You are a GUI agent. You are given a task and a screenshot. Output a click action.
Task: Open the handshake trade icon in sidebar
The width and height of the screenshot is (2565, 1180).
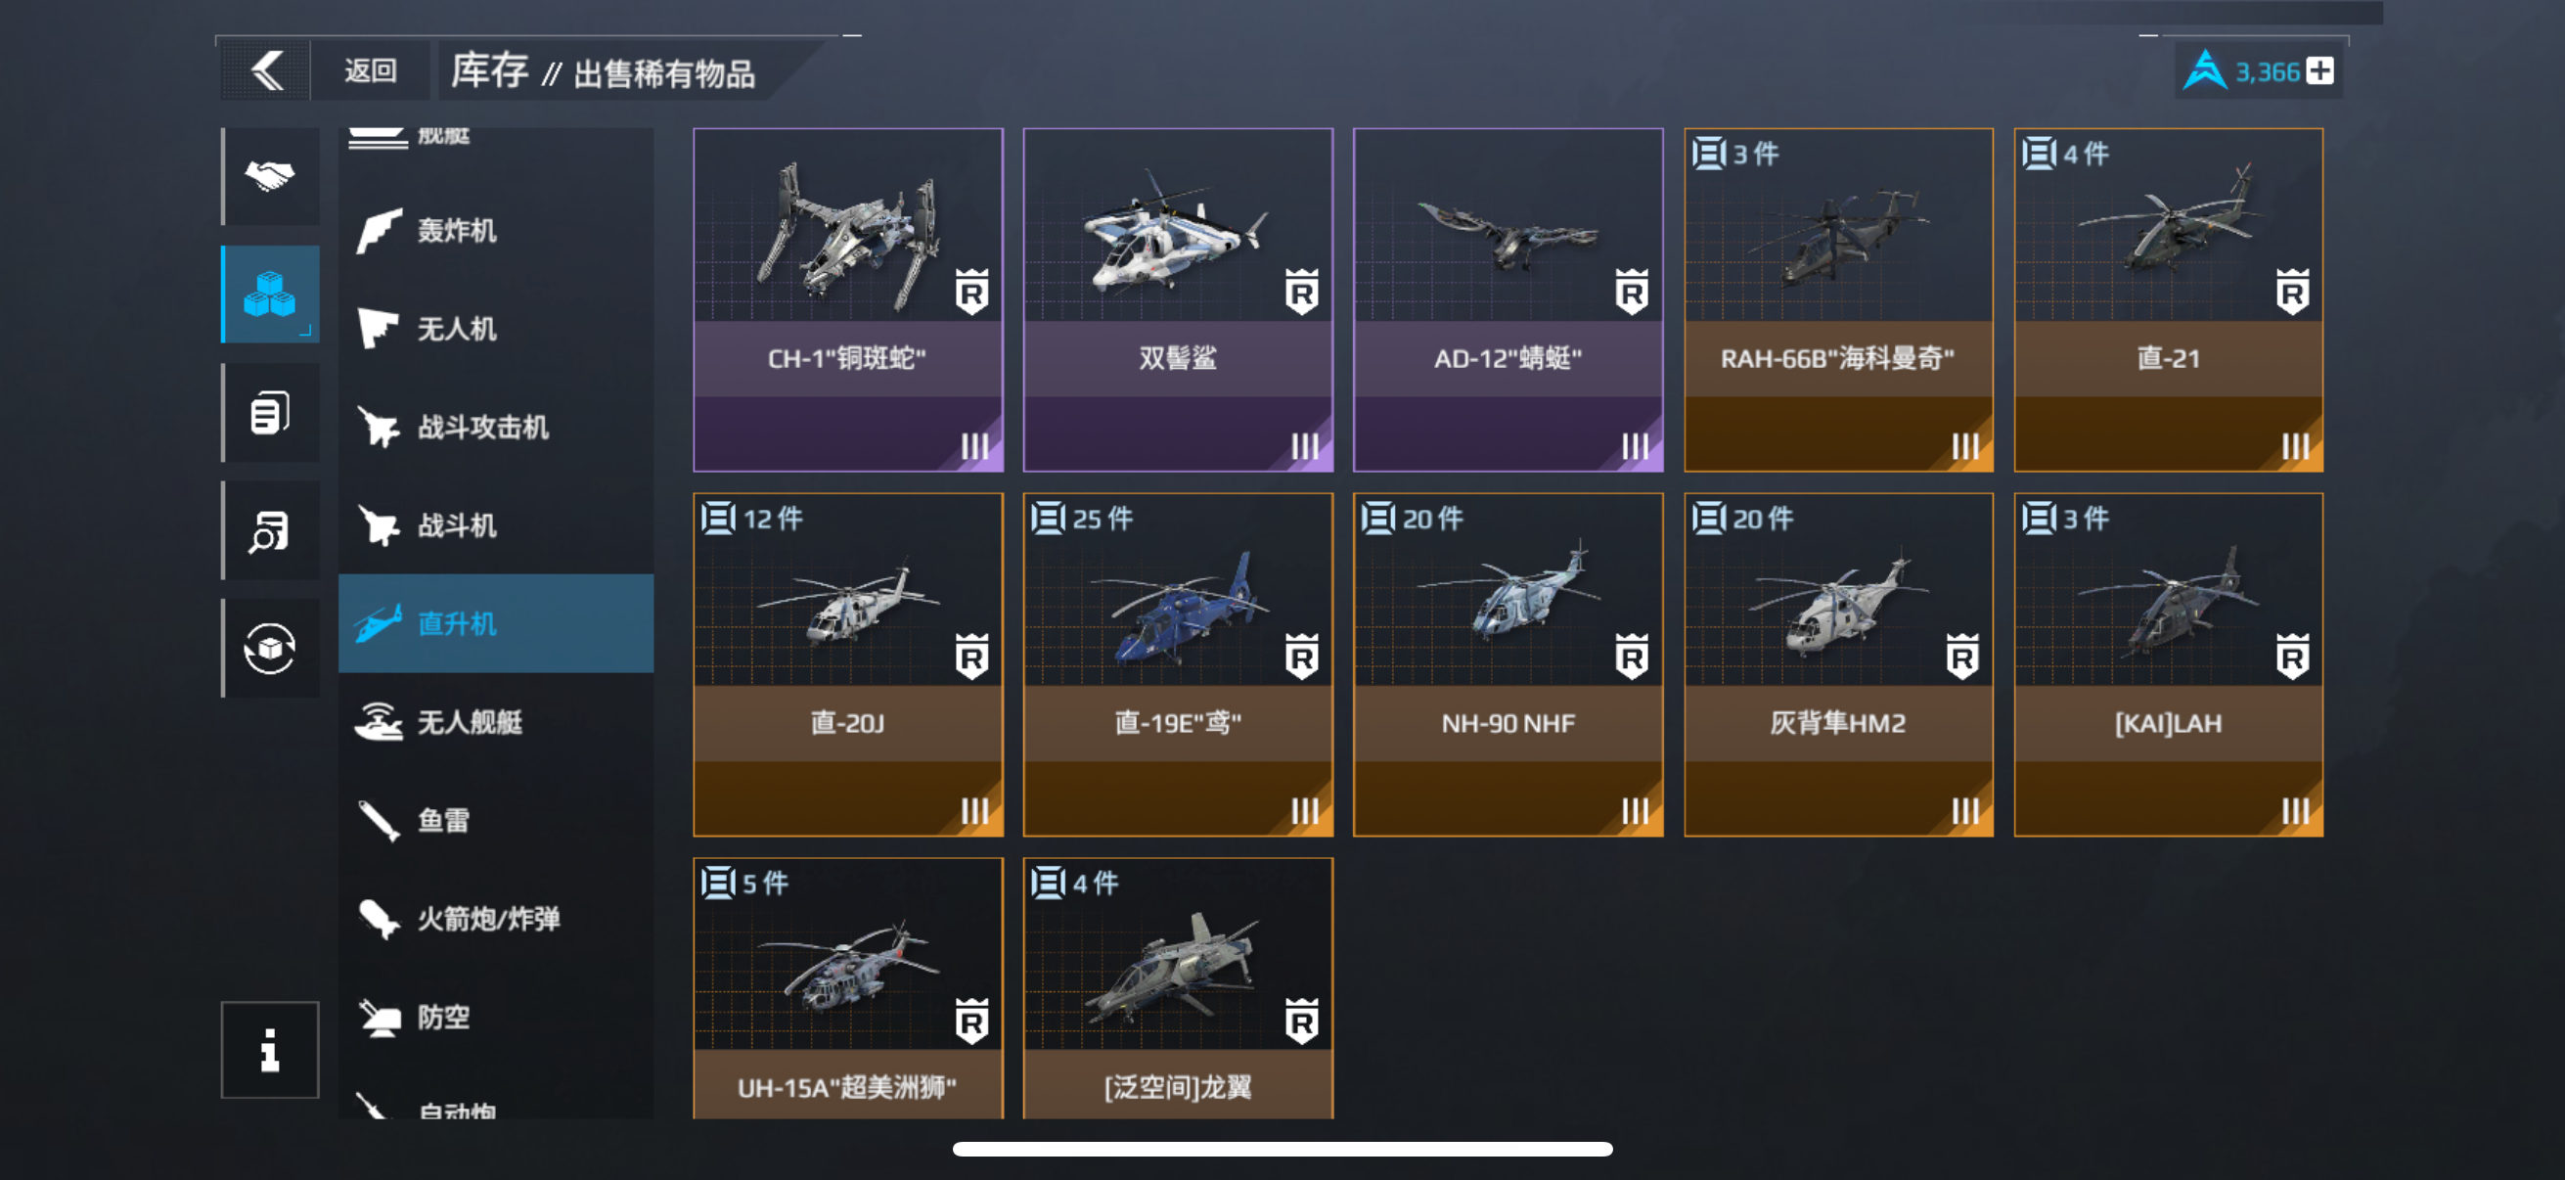tap(270, 176)
